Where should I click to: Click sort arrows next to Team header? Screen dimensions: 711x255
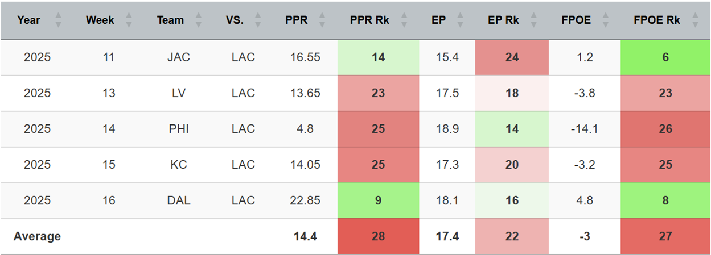coord(197,20)
